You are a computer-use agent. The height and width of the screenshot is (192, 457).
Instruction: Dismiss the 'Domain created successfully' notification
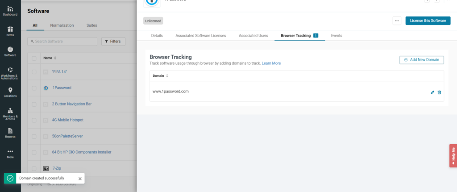coord(80,178)
